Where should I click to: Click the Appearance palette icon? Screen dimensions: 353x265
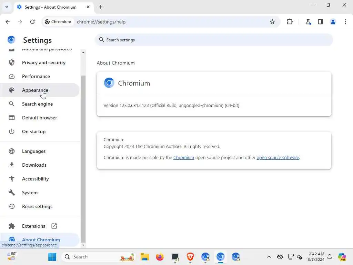pos(12,90)
